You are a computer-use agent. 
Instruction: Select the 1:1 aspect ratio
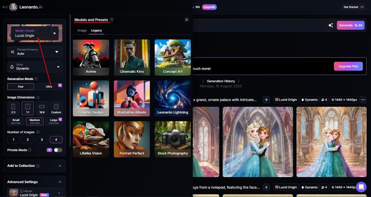(x=28, y=108)
